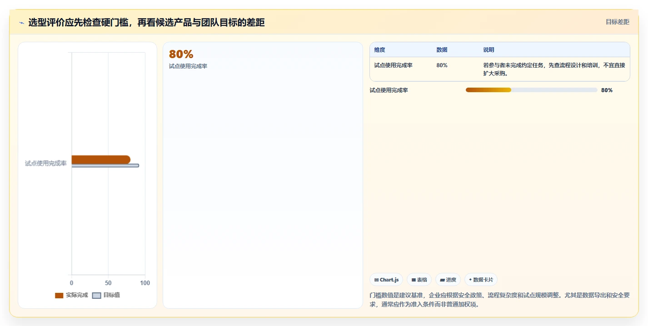Click the 维度 column header

[380, 50]
